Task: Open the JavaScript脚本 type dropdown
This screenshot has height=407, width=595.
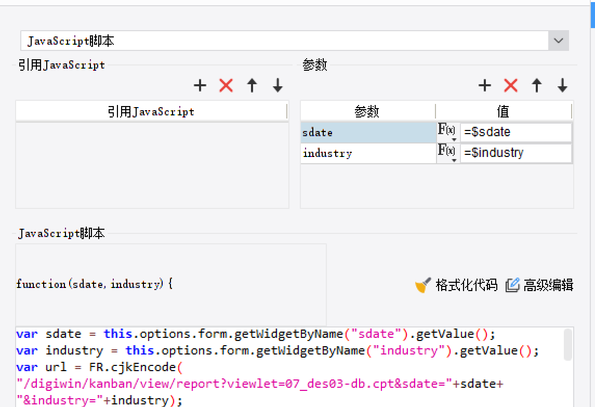Action: [x=558, y=41]
